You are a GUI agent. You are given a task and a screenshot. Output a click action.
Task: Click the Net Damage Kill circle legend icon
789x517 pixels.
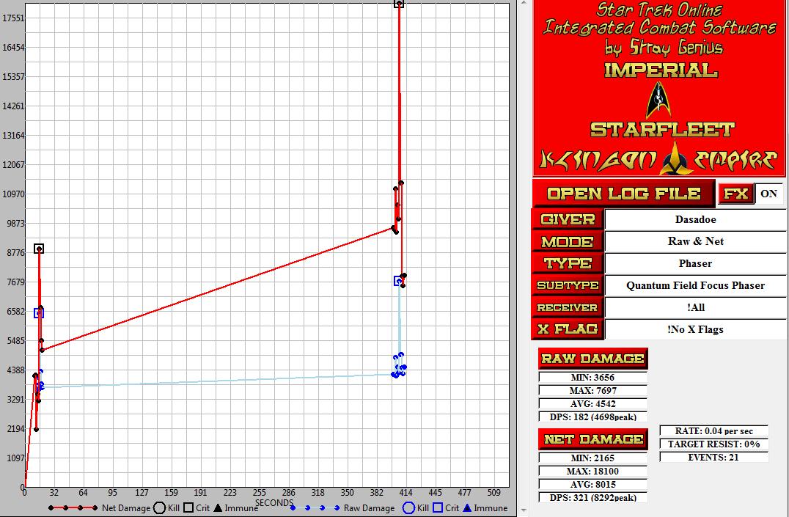point(160,508)
